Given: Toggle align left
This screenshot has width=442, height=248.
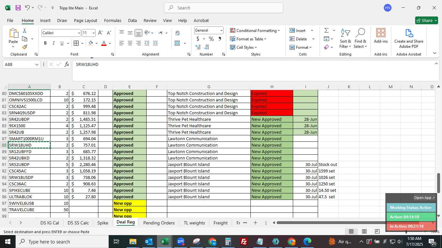Looking at the screenshot, I should pos(122,43).
